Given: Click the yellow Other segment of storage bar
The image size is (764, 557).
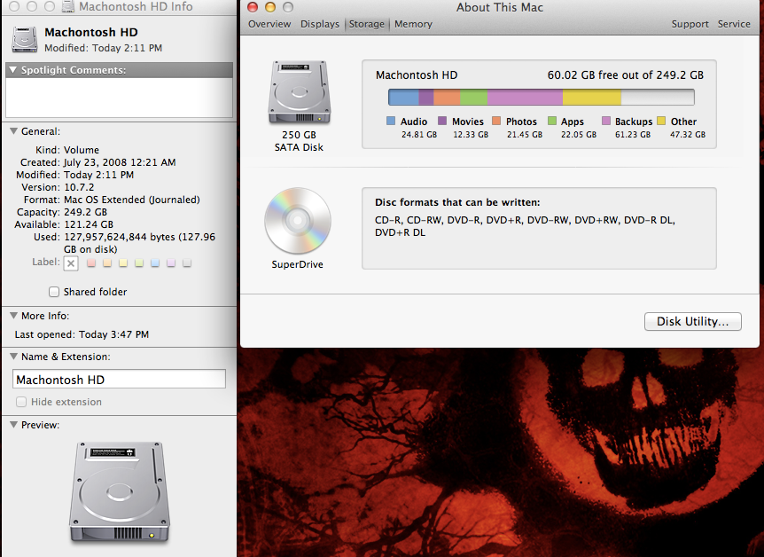Looking at the screenshot, I should point(592,97).
